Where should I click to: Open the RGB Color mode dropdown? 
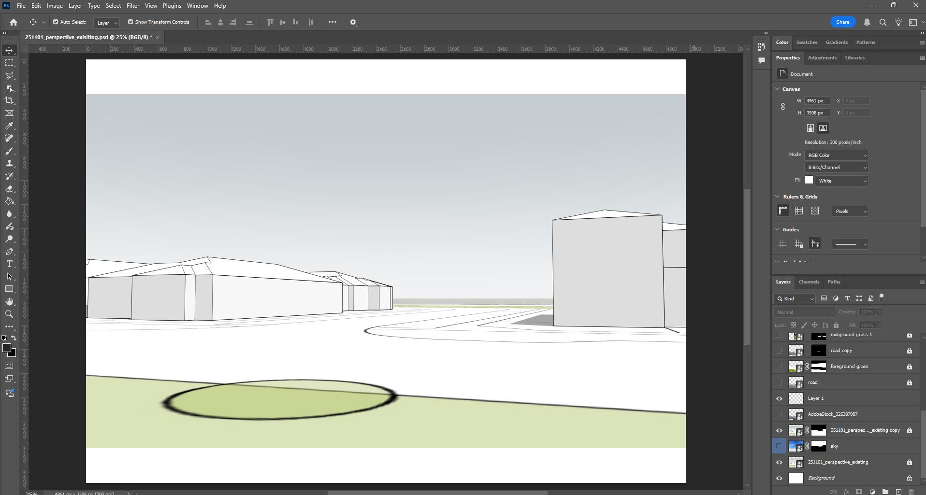[836, 155]
